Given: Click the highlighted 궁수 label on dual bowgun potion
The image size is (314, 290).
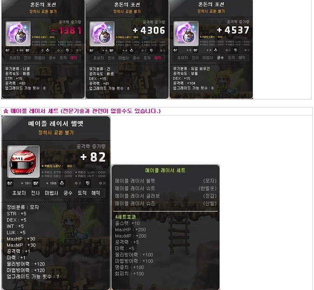Looking at the screenshot, I should [x=220, y=57].
